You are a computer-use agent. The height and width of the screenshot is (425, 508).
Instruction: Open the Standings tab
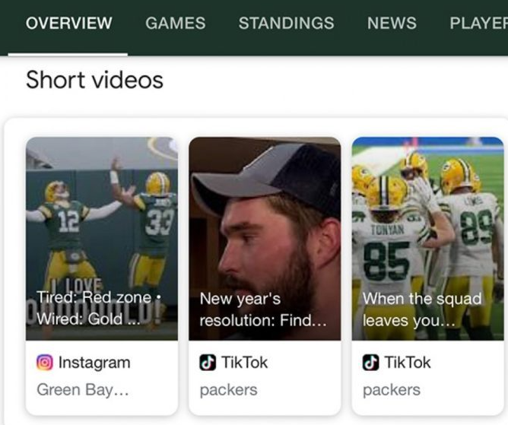click(x=286, y=23)
